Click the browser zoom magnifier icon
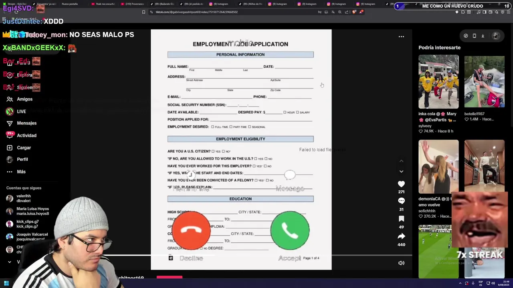 coord(340,12)
